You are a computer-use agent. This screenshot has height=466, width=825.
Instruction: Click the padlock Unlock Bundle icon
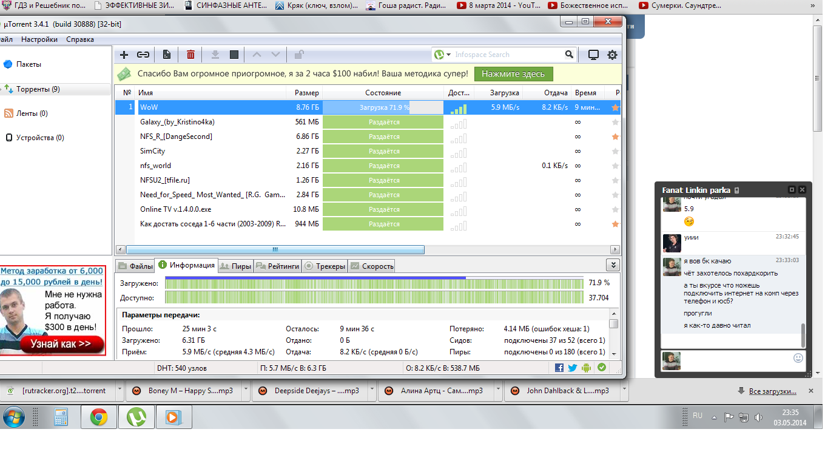(x=299, y=55)
